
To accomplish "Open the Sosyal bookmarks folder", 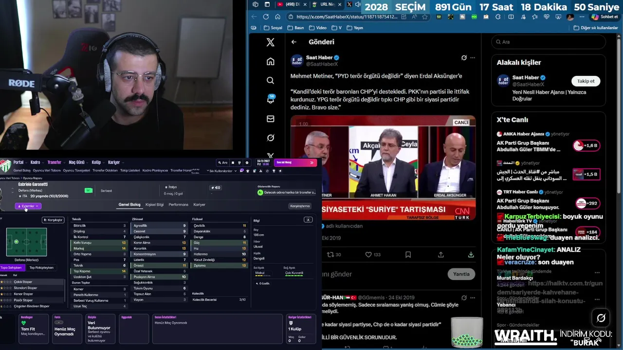I will 272,28.
